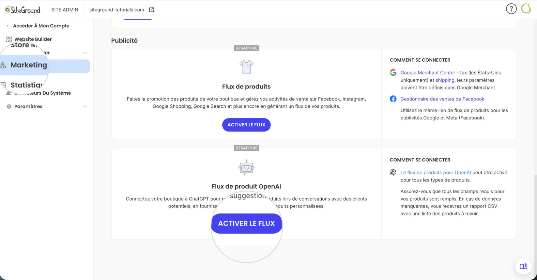
Task: Open Gestionnaire des ventes de Facebook link
Action: click(x=442, y=99)
